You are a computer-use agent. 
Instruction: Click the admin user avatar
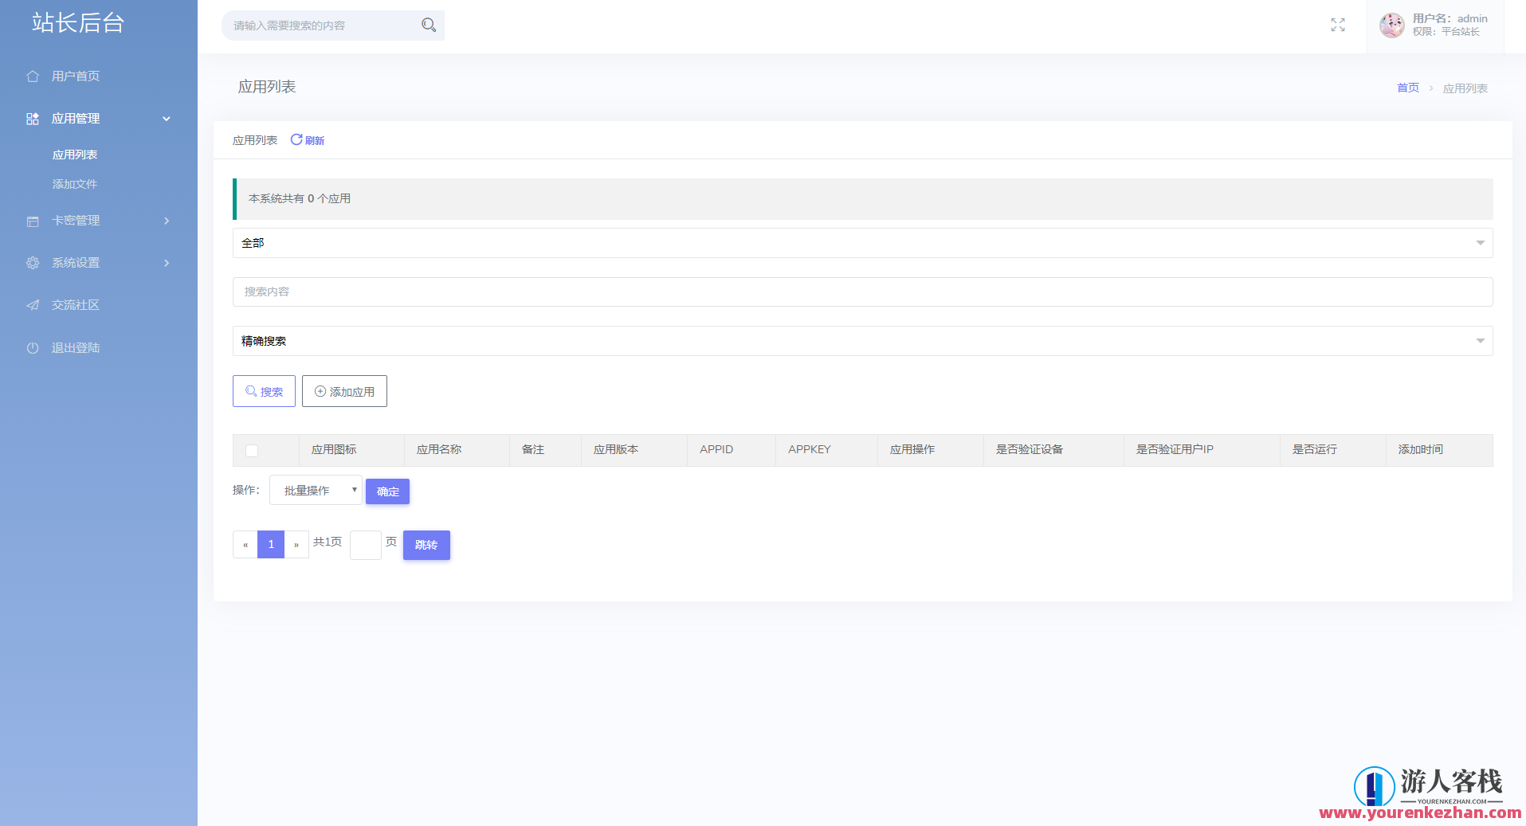coord(1391,25)
